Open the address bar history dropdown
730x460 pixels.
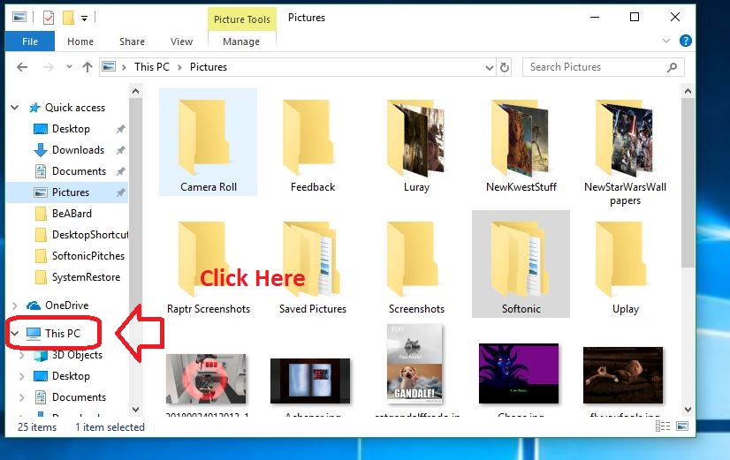coord(489,67)
